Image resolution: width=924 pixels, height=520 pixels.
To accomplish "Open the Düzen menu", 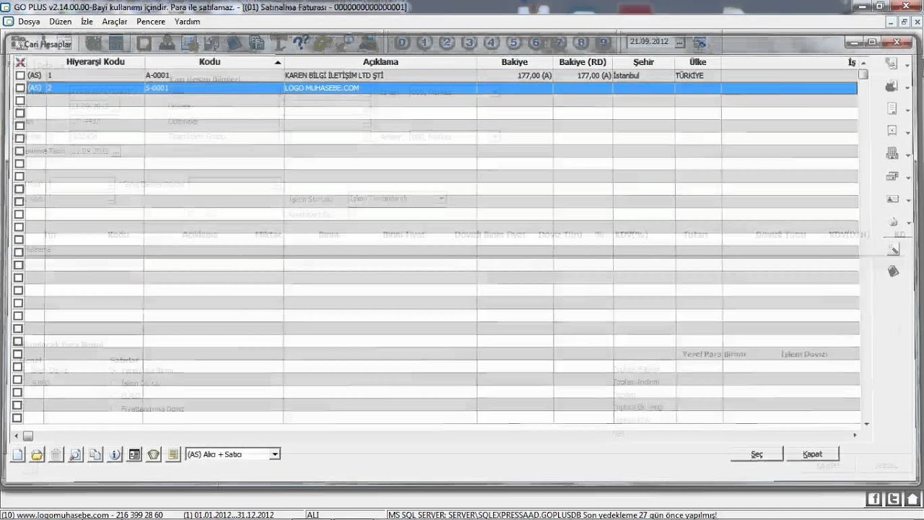I will tap(61, 22).
